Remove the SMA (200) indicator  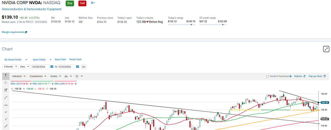pos(76,84)
